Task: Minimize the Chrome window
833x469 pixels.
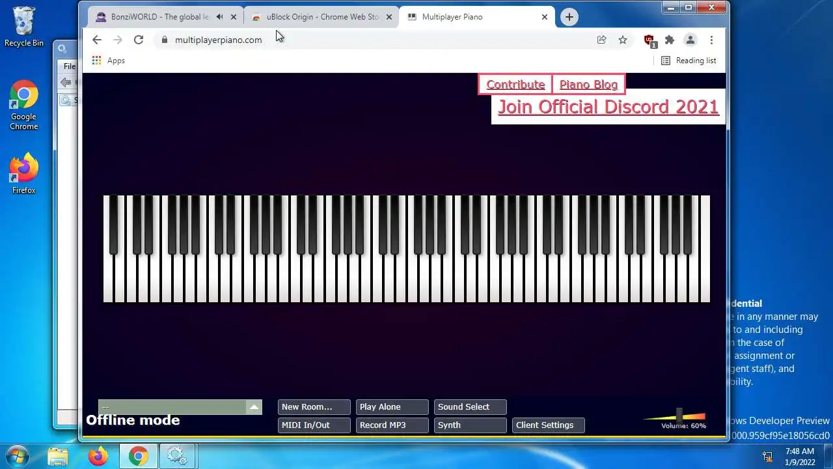Action: 672,7
